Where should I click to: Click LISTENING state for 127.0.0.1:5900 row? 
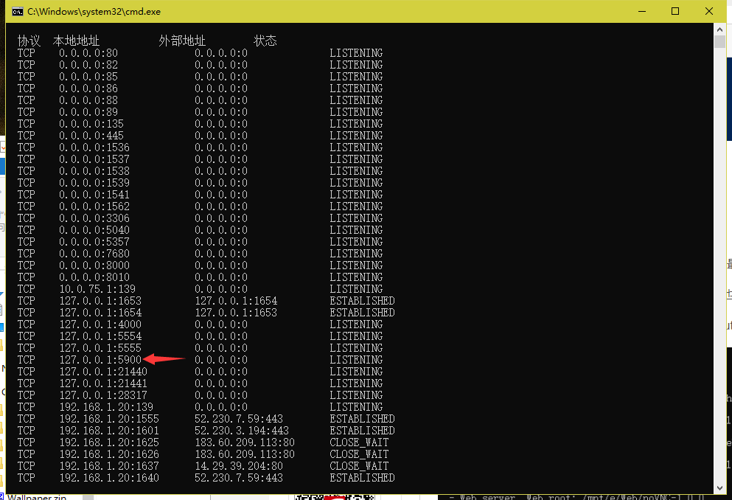click(356, 359)
